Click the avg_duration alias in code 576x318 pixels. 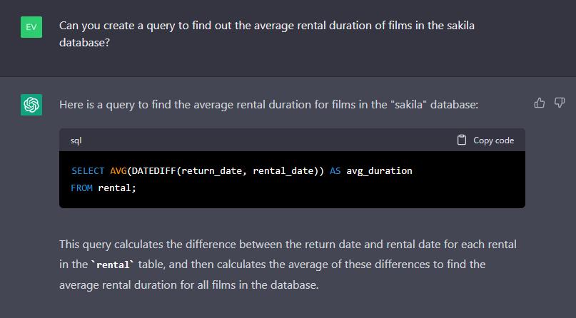point(379,171)
